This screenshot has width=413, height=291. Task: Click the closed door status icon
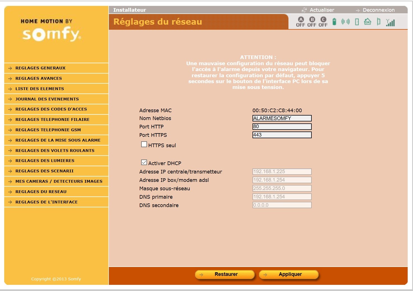(x=357, y=22)
